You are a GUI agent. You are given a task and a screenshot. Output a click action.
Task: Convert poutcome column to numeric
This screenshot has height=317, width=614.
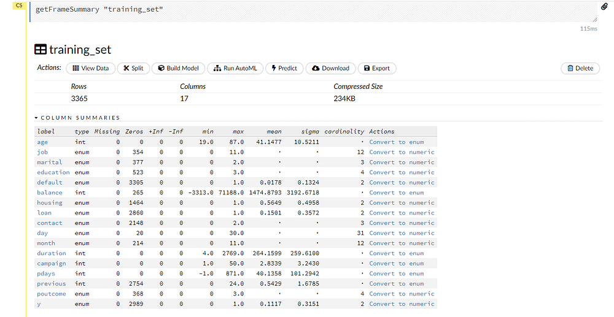tap(402, 294)
